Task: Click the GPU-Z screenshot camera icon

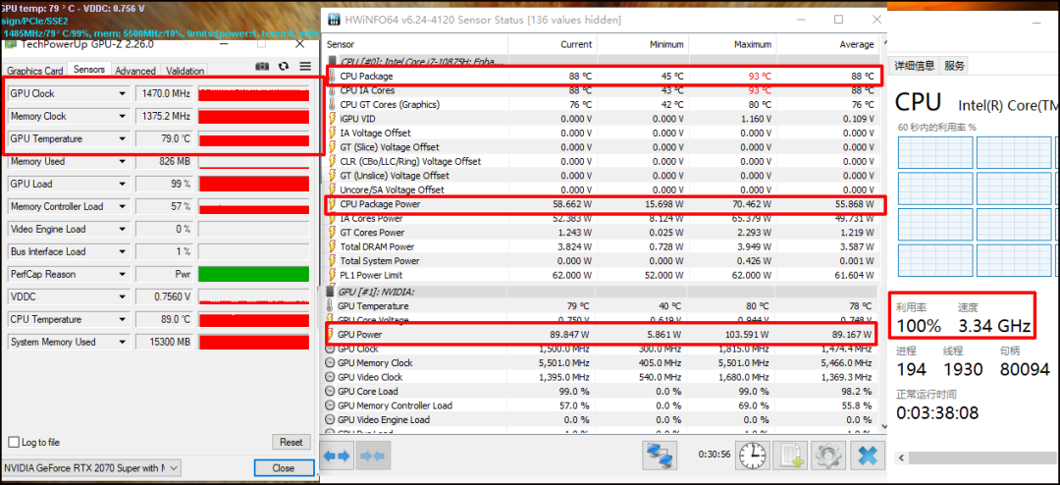Action: (x=262, y=67)
